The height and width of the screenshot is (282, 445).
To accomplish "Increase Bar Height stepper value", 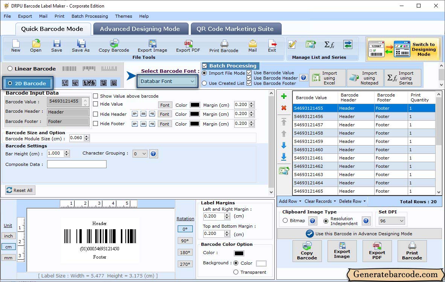I will point(66,152).
